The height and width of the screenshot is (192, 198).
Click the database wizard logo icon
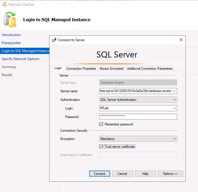click(10, 19)
